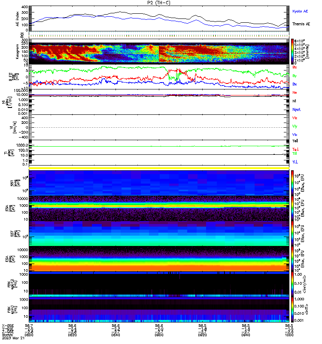Click the plot title 'P2 (TH-C)'
The image size is (322, 344).
158,3
